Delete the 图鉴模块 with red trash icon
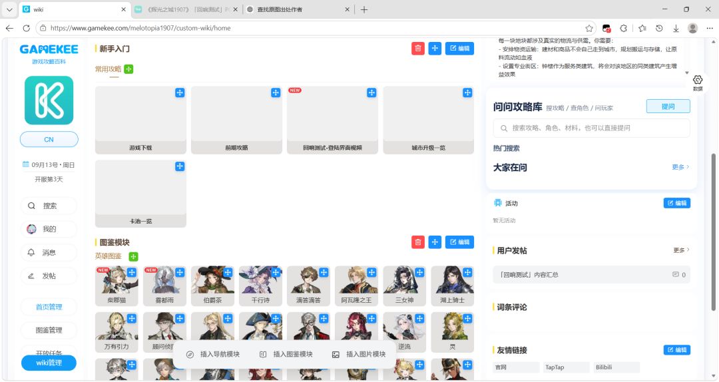The height and width of the screenshot is (382, 719). coord(417,242)
